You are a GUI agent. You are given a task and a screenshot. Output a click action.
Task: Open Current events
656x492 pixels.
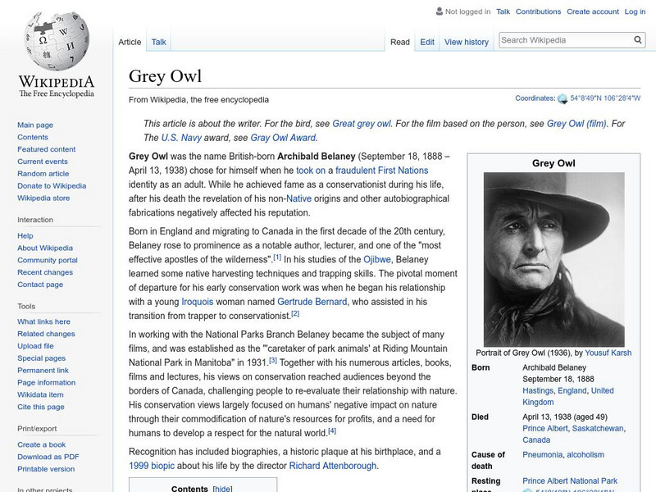(x=43, y=161)
